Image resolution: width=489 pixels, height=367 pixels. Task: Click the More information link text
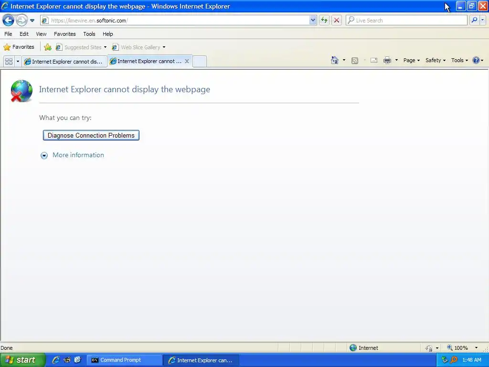(x=78, y=155)
